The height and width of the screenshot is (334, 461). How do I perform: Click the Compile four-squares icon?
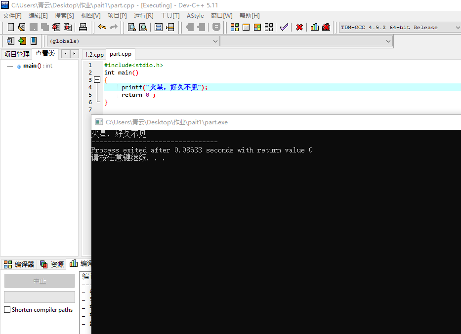(235, 27)
